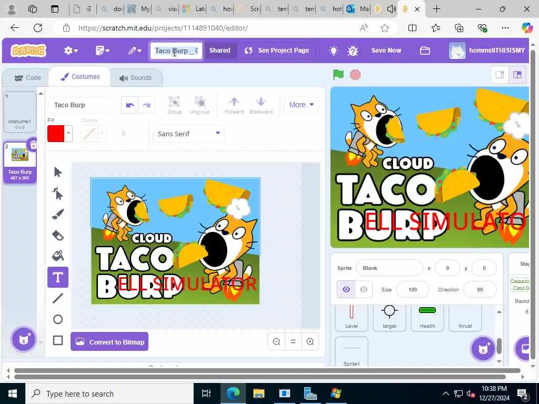Switch to small stage layout
This screenshot has width=539, height=404.
(x=500, y=75)
